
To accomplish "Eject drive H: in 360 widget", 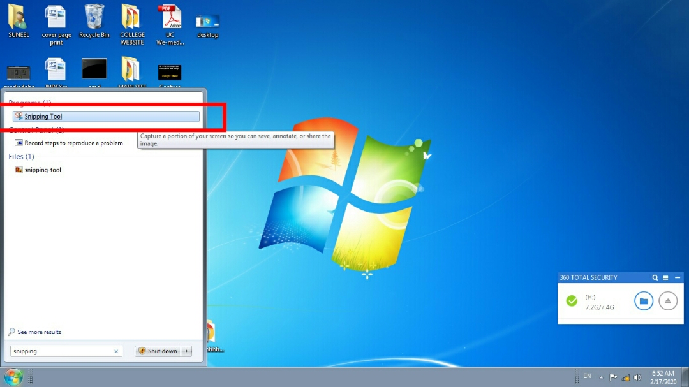I will click(x=668, y=301).
